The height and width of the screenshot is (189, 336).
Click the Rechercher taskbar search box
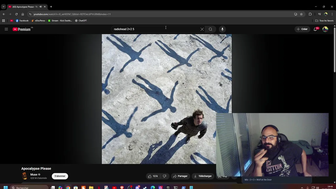click(29, 187)
